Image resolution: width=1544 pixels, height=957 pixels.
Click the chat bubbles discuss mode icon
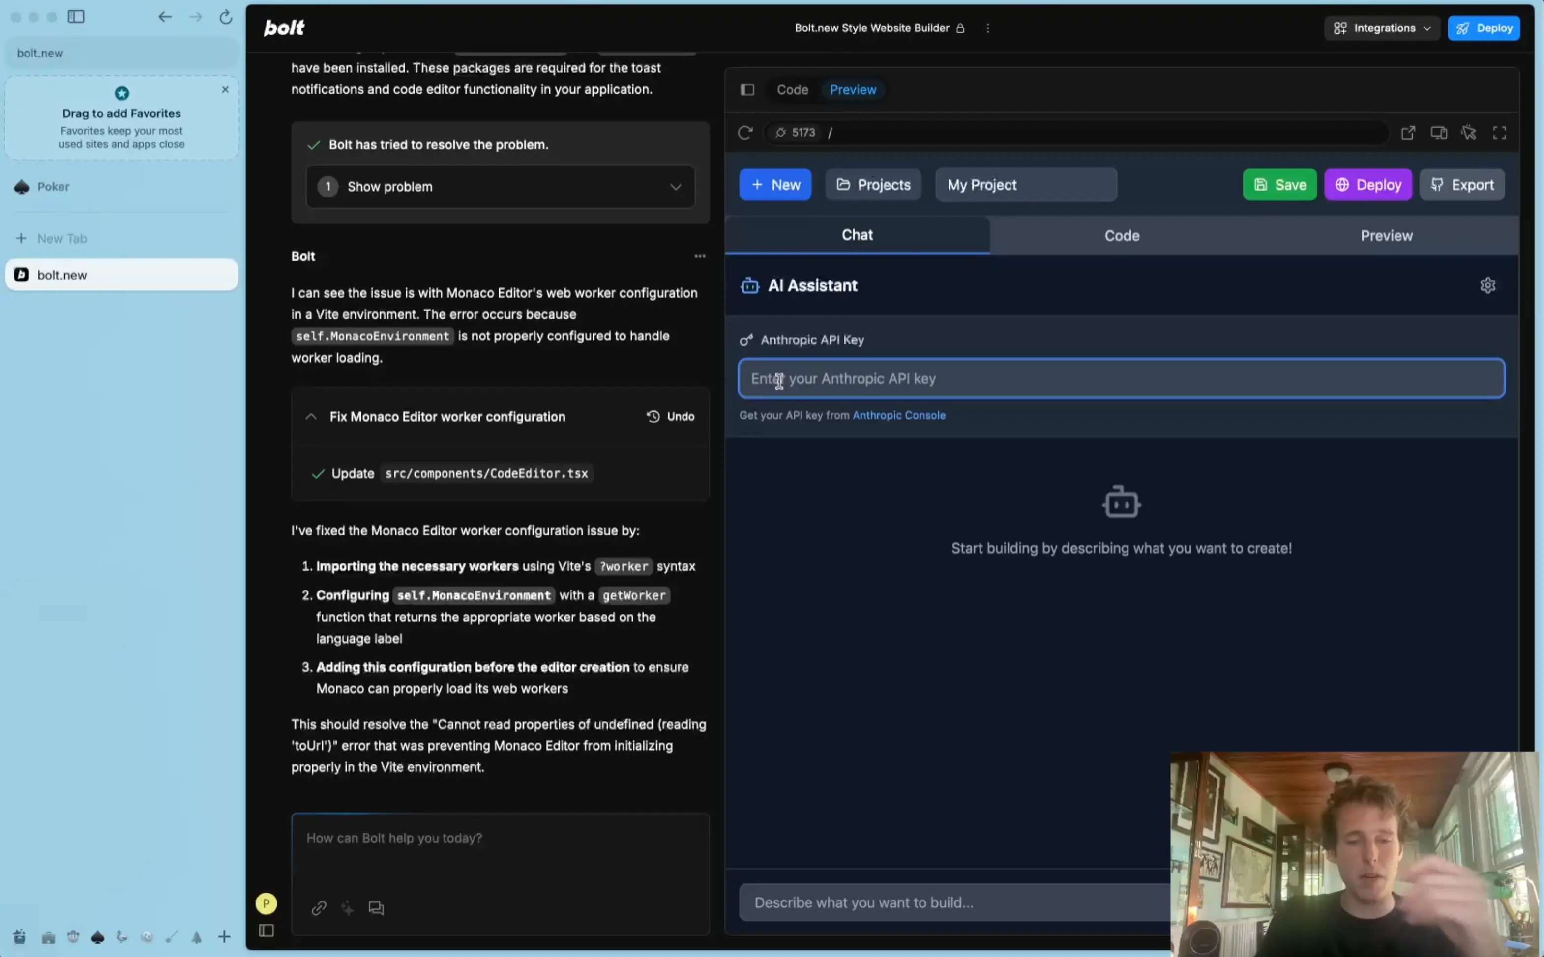376,908
